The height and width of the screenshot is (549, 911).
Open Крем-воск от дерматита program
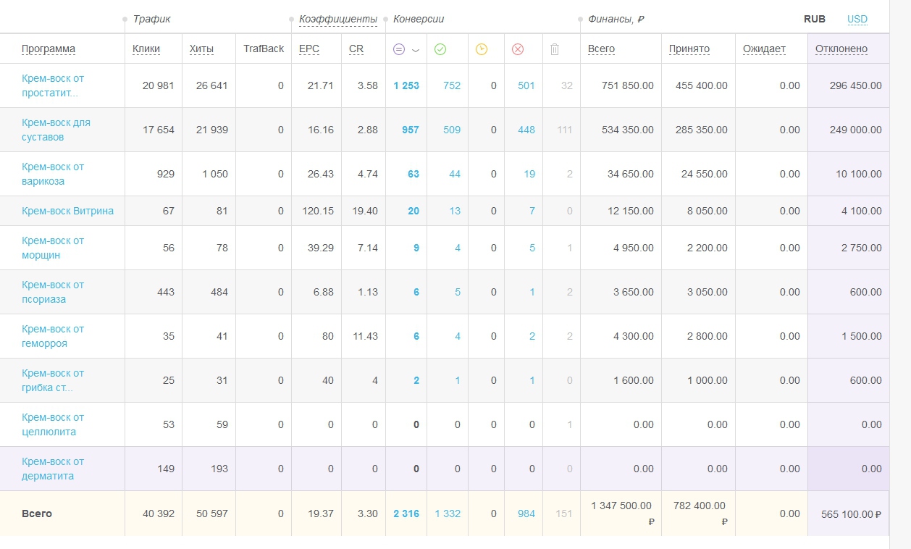pos(53,469)
